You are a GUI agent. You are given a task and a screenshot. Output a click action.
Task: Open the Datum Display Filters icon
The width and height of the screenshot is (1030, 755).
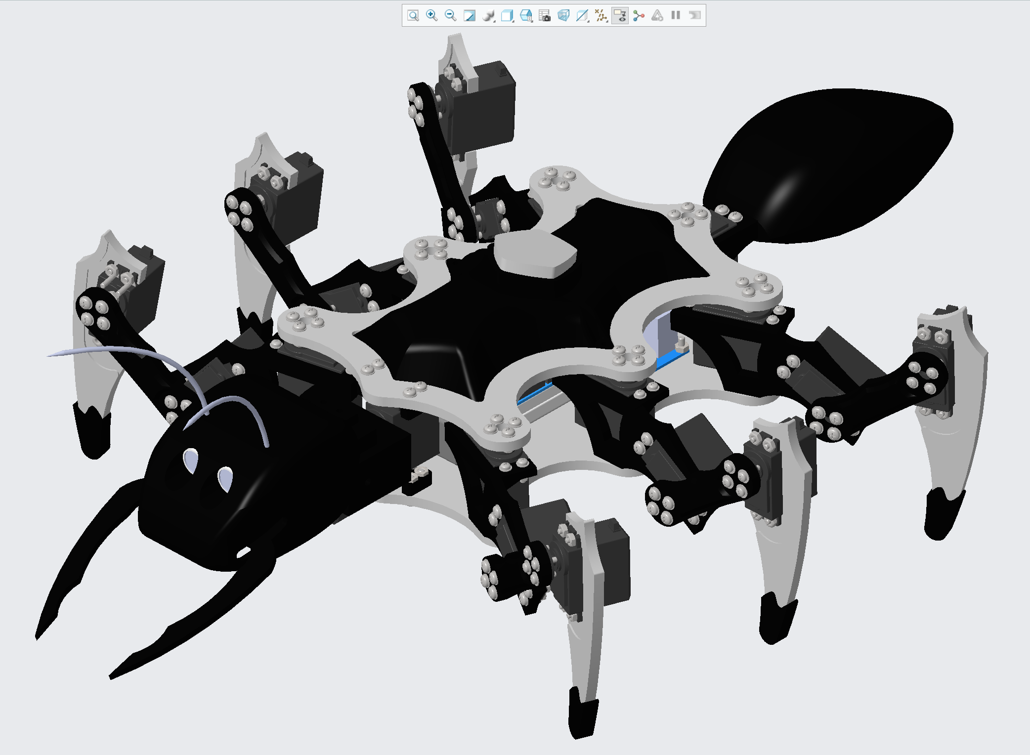pos(601,15)
